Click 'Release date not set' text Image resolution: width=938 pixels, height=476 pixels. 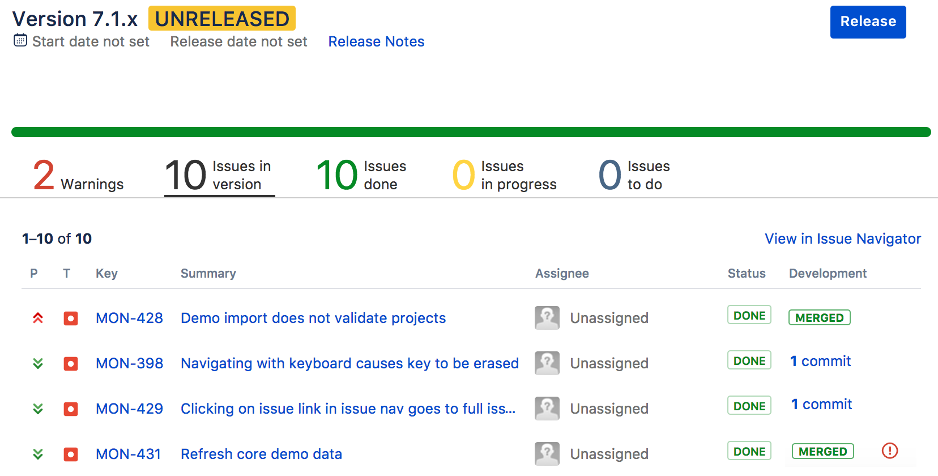tap(239, 41)
